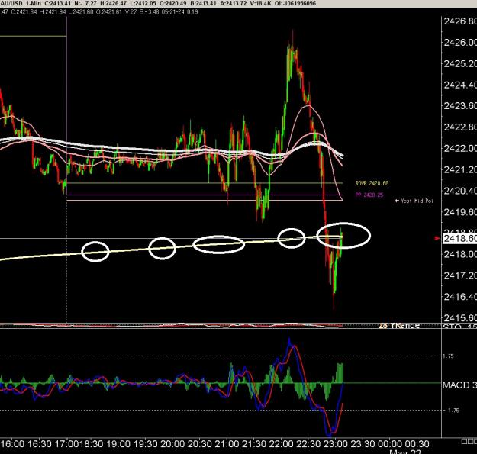477x454 pixels.
Task: Click the 2415.60 price axis label
Action: (x=460, y=317)
